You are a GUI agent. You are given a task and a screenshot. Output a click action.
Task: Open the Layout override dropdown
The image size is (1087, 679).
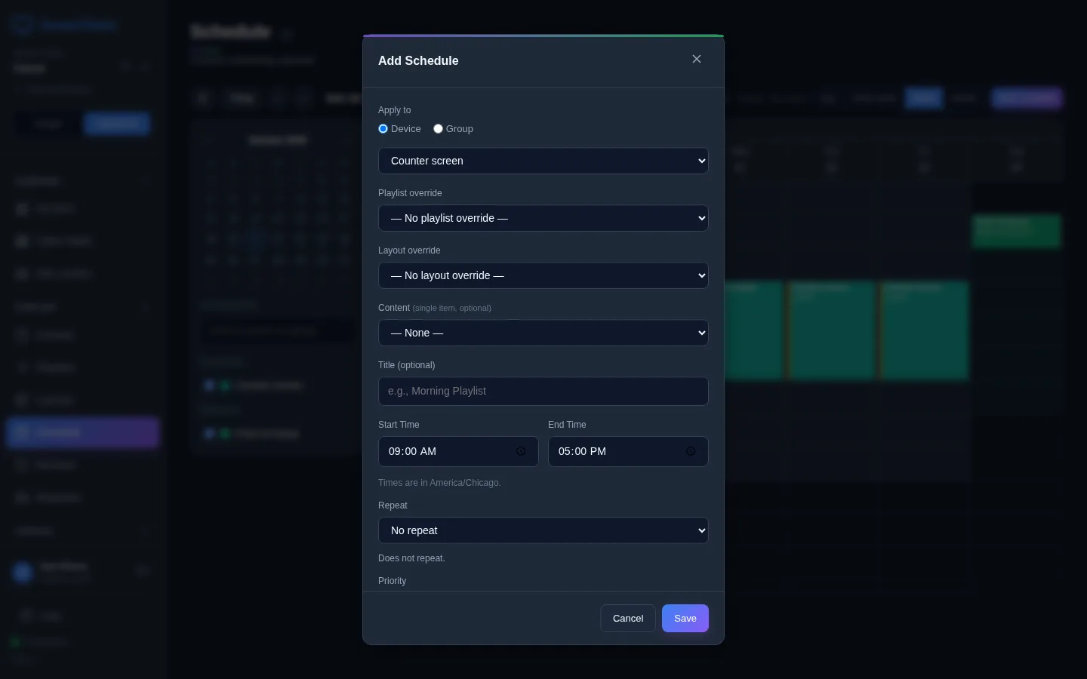click(x=543, y=275)
